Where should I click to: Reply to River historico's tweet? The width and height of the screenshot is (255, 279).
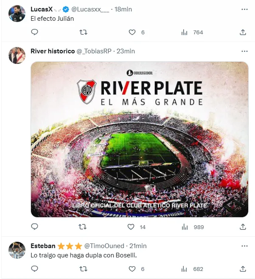[x=35, y=227]
